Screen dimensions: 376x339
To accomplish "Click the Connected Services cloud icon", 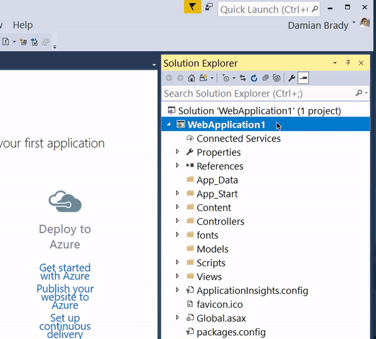I will click(190, 138).
